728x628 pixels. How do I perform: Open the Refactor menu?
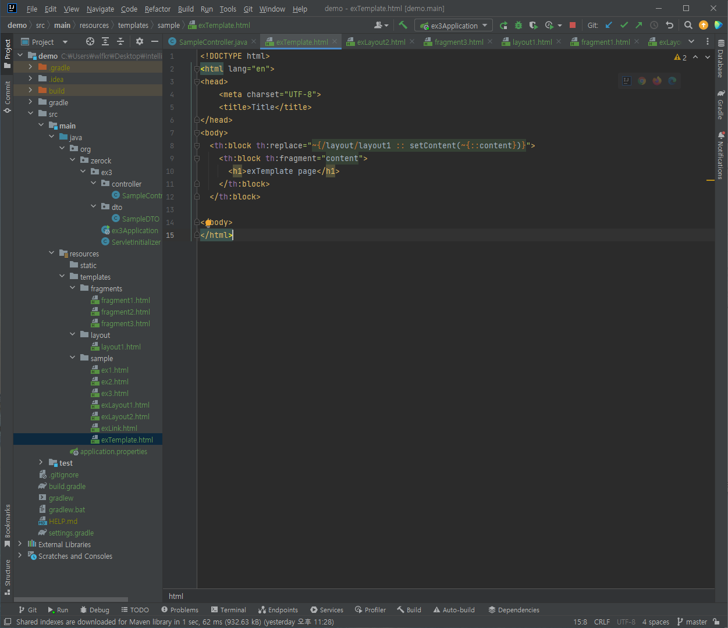click(158, 9)
